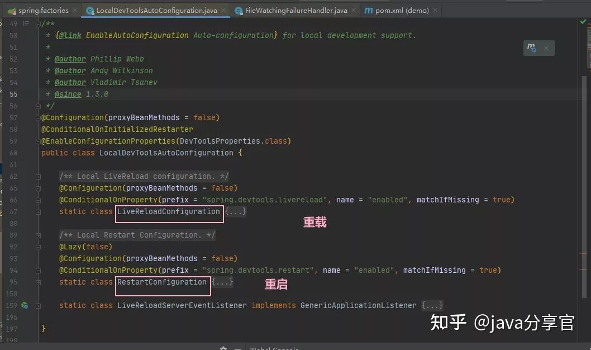The width and height of the screenshot is (591, 350).
Task: Close the spring.factories tab
Action: [75, 10]
